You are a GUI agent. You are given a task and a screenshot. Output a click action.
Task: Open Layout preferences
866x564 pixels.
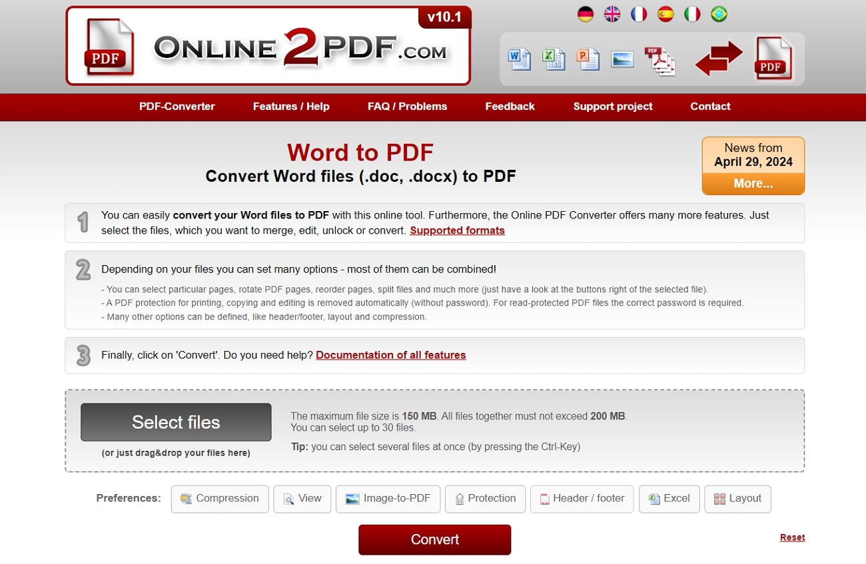coord(737,499)
